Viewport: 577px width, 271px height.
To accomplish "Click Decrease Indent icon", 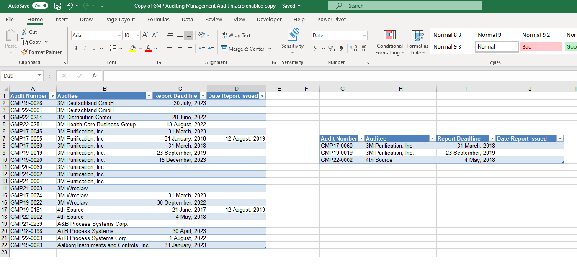I will pos(202,49).
